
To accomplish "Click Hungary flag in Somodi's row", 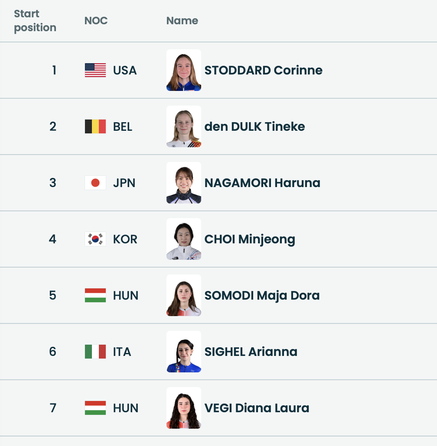I will click(95, 295).
